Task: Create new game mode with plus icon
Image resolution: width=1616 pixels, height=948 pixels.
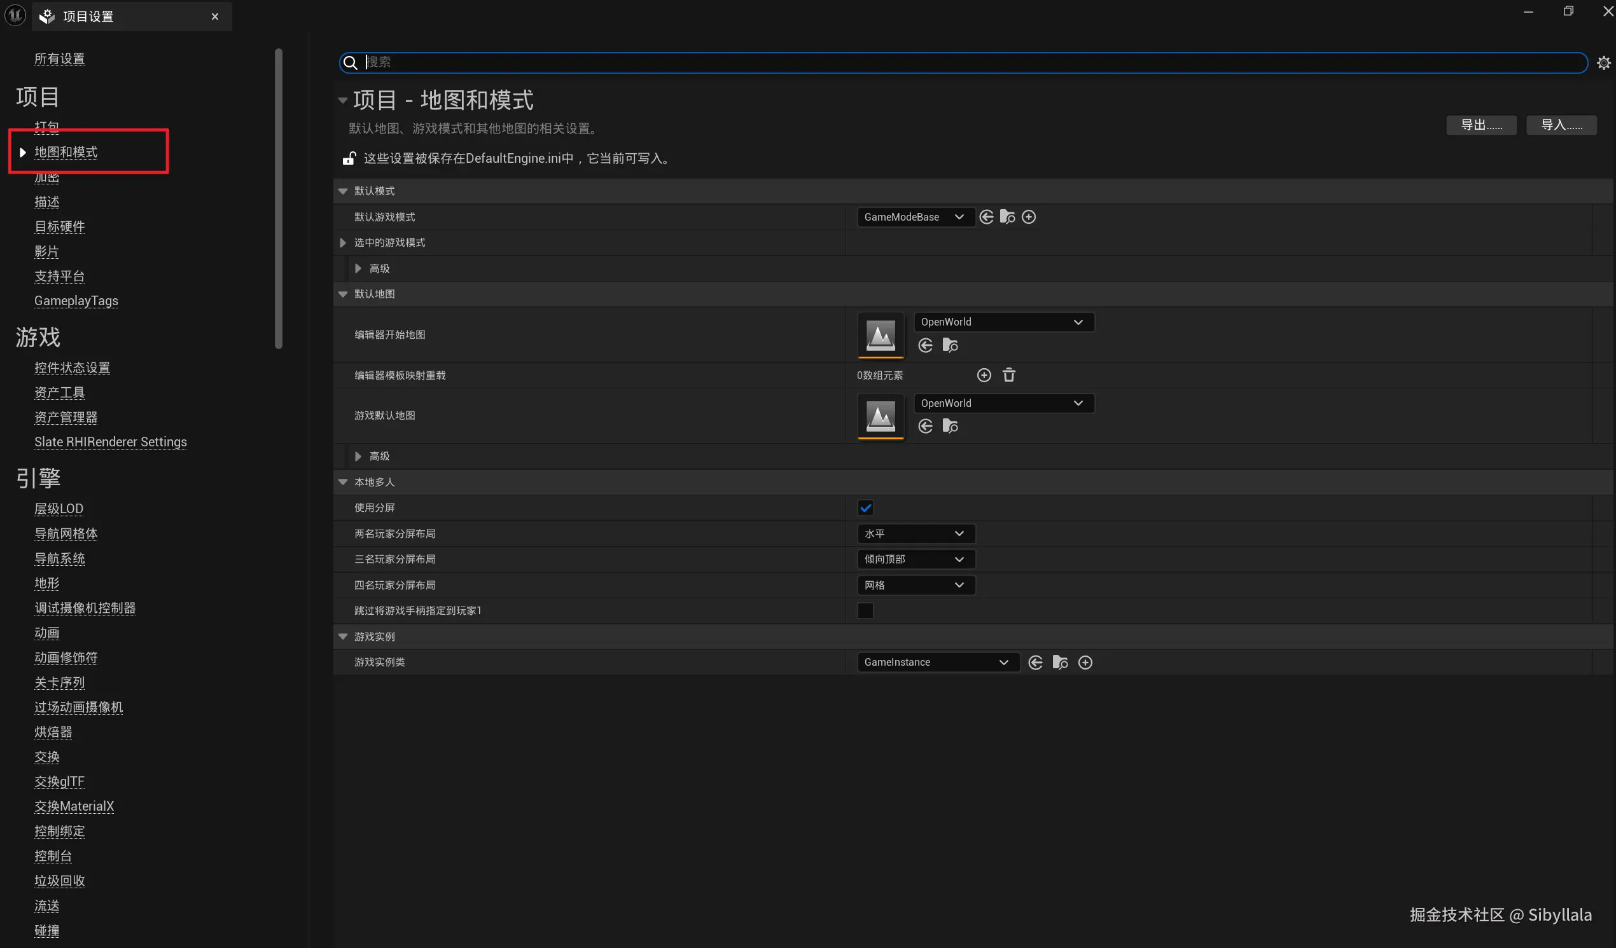Action: (1029, 217)
